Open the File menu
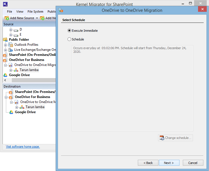This screenshot has height=171, width=209. coord(10,12)
